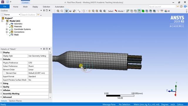Viewport: 188px width, 106px height.
Task: Click the Zoom to Fit icon
Action: [x=101, y=11]
